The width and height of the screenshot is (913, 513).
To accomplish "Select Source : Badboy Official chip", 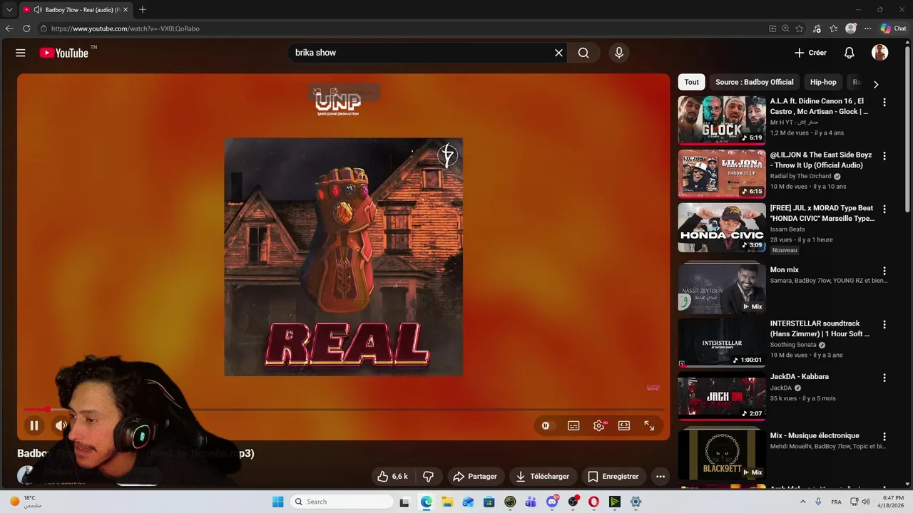I will 755,82.
